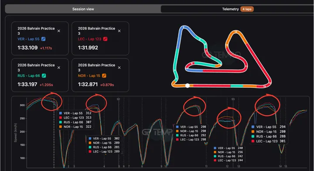The width and height of the screenshot is (314, 171).
Task: Click the S3 sector marker on chart
Action: (233, 99)
